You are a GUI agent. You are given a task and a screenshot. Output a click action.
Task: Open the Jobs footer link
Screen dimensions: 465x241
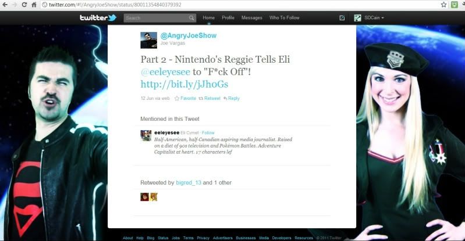point(176,238)
